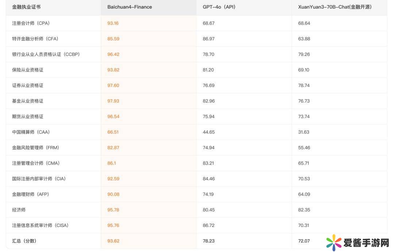Click the GPT-4o CFA score 86.97
This screenshot has width=394, height=252.
click(x=208, y=39)
